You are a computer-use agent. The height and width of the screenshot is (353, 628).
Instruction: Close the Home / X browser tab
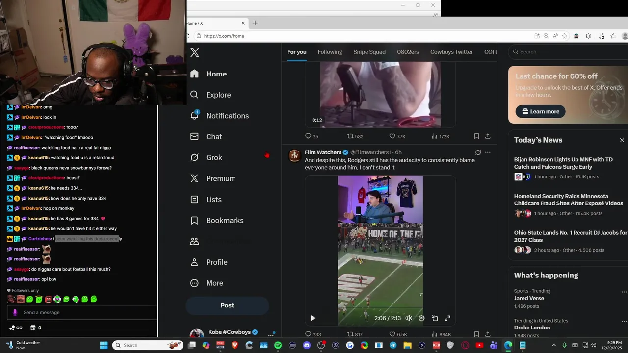coord(243,23)
